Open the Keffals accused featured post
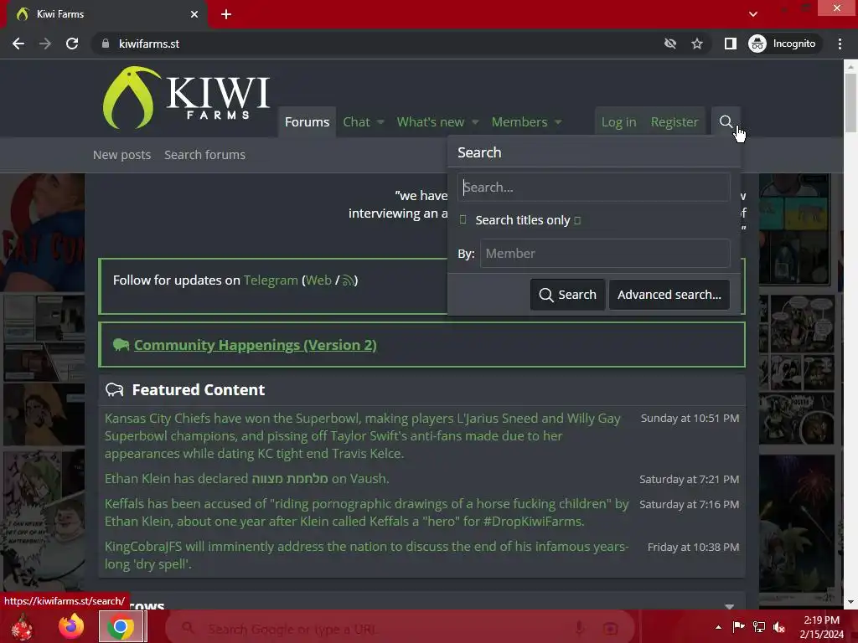This screenshot has height=643, width=858. click(367, 512)
